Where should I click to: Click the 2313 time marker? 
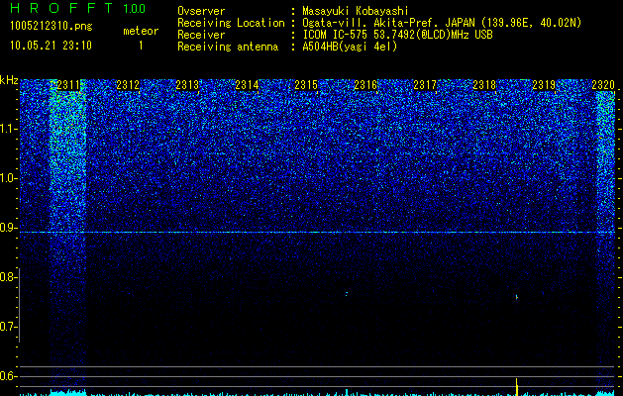pos(187,85)
